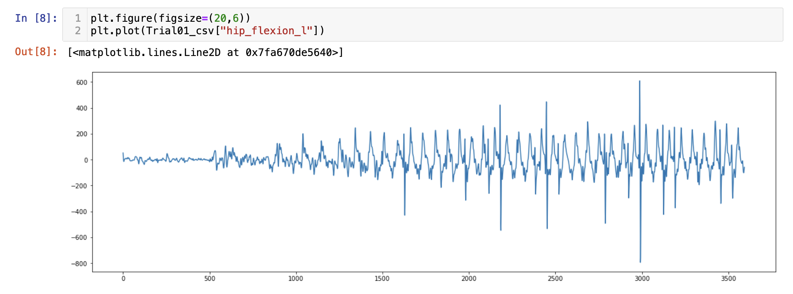Image resolution: width=793 pixels, height=294 pixels.
Task: Click the "hip_flexion_l" string in the code
Action: 266,31
